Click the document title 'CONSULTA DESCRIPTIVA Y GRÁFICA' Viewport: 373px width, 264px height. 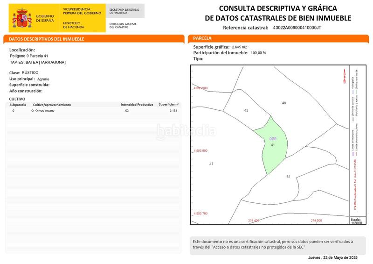pyautogui.click(x=278, y=8)
